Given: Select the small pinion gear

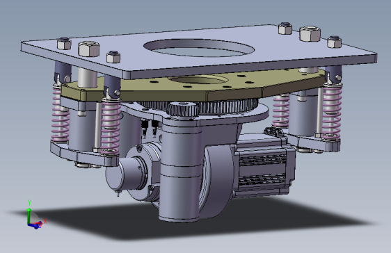Looking at the screenshot, I should [182, 109].
